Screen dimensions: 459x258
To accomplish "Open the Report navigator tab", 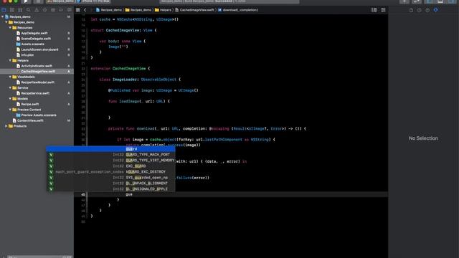I will (x=69, y=10).
